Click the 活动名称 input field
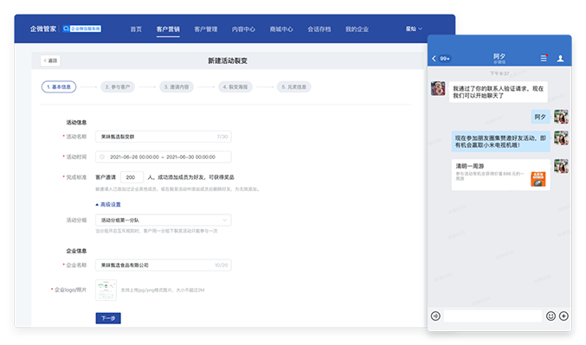Viewport: 586px width, 345px height. click(x=164, y=137)
